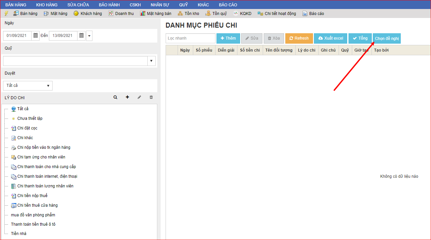Select 'Chi thanh toán lương nhân viên' item

coord(45,186)
